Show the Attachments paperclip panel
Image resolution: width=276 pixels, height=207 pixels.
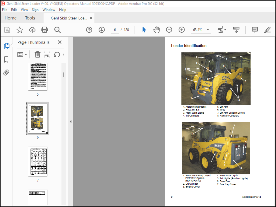pos(6,72)
